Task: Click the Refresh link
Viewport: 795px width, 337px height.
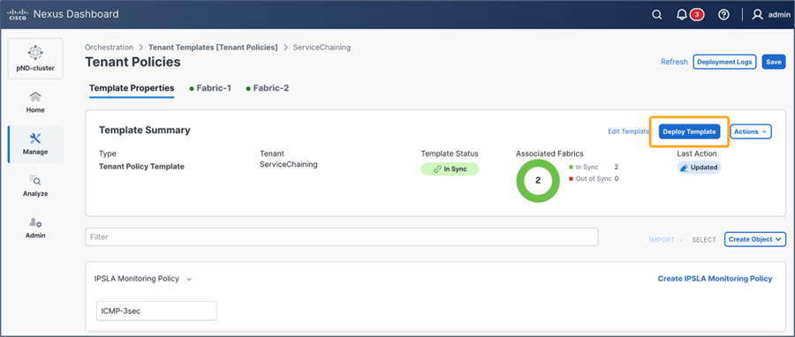Action: pyautogui.click(x=674, y=62)
